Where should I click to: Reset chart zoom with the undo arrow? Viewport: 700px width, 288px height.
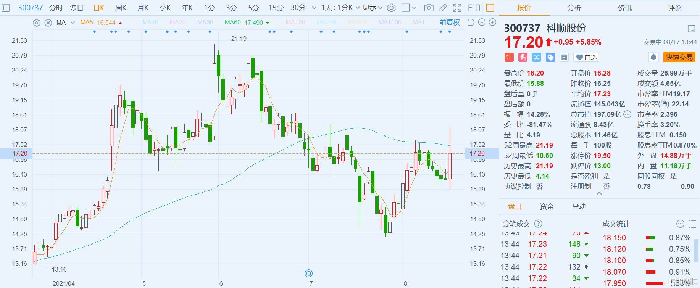point(471,23)
